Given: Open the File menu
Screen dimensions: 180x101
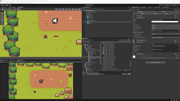Looking at the screenshot, I should tap(1, 3).
